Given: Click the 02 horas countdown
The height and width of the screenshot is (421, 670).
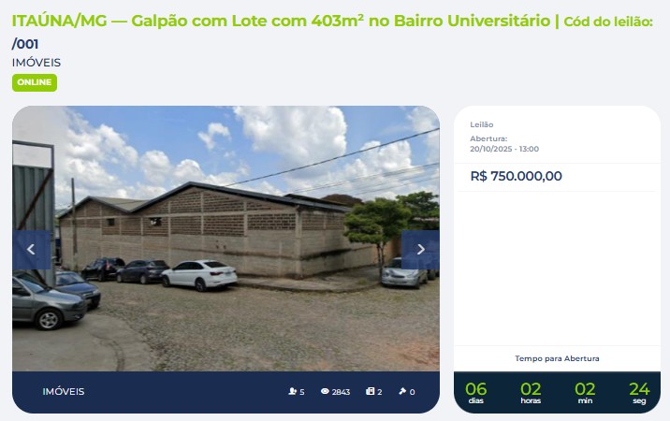Looking at the screenshot, I should (x=531, y=392).
